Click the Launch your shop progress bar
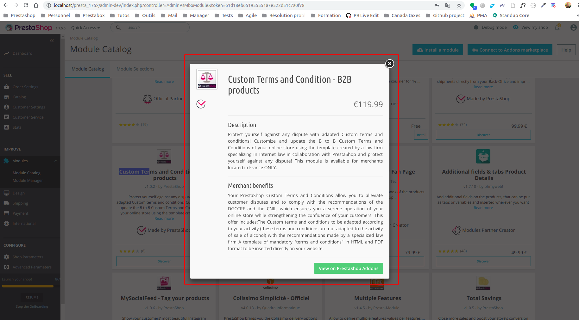The width and height of the screenshot is (579, 320). tap(28, 286)
